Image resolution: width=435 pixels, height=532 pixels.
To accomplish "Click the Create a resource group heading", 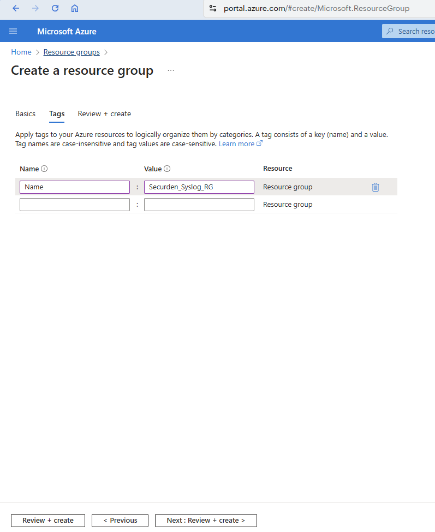I will (x=82, y=70).
